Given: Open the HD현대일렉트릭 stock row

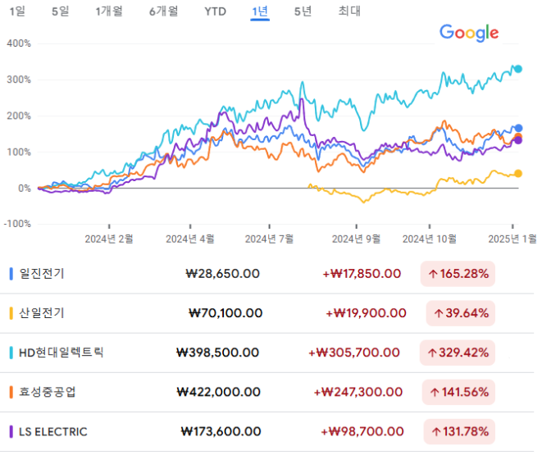Looking at the screenshot, I should (x=266, y=353).
